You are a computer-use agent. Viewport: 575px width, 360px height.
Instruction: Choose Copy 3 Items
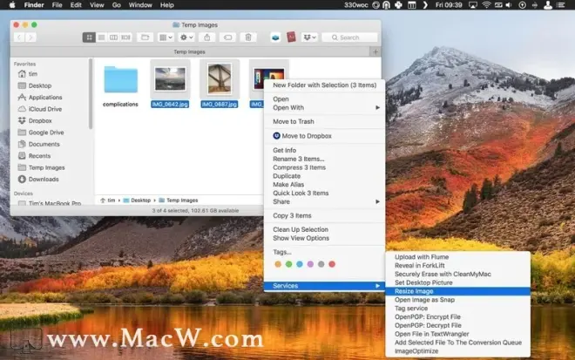(324, 216)
